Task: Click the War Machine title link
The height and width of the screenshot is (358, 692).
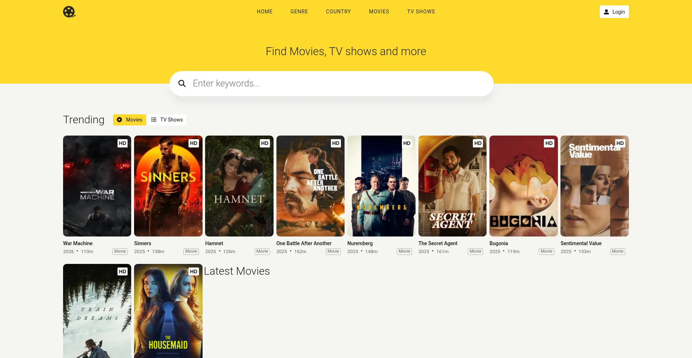Action: [78, 243]
